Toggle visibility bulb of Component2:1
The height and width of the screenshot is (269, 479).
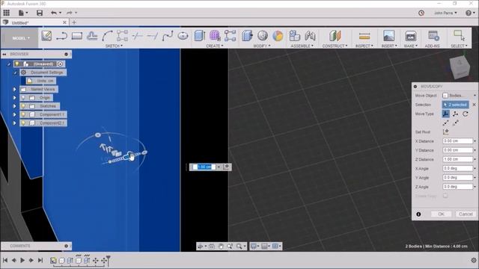tap(23, 123)
